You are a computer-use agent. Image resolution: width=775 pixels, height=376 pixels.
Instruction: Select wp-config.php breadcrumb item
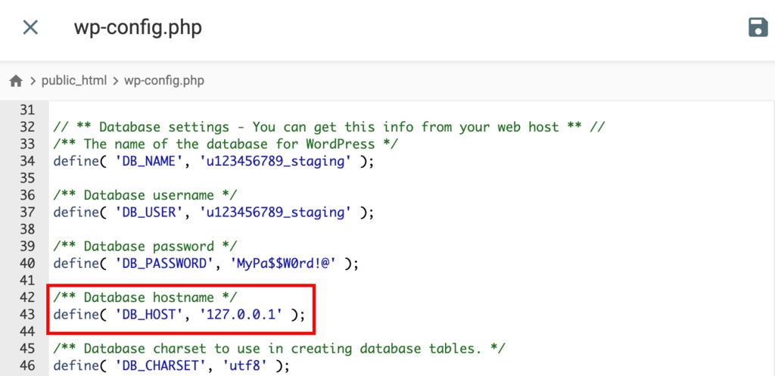pyautogui.click(x=163, y=80)
